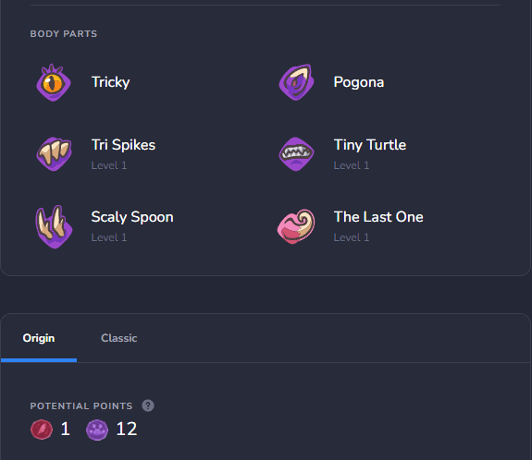Click the purple reptile potential point badge

[x=97, y=430]
